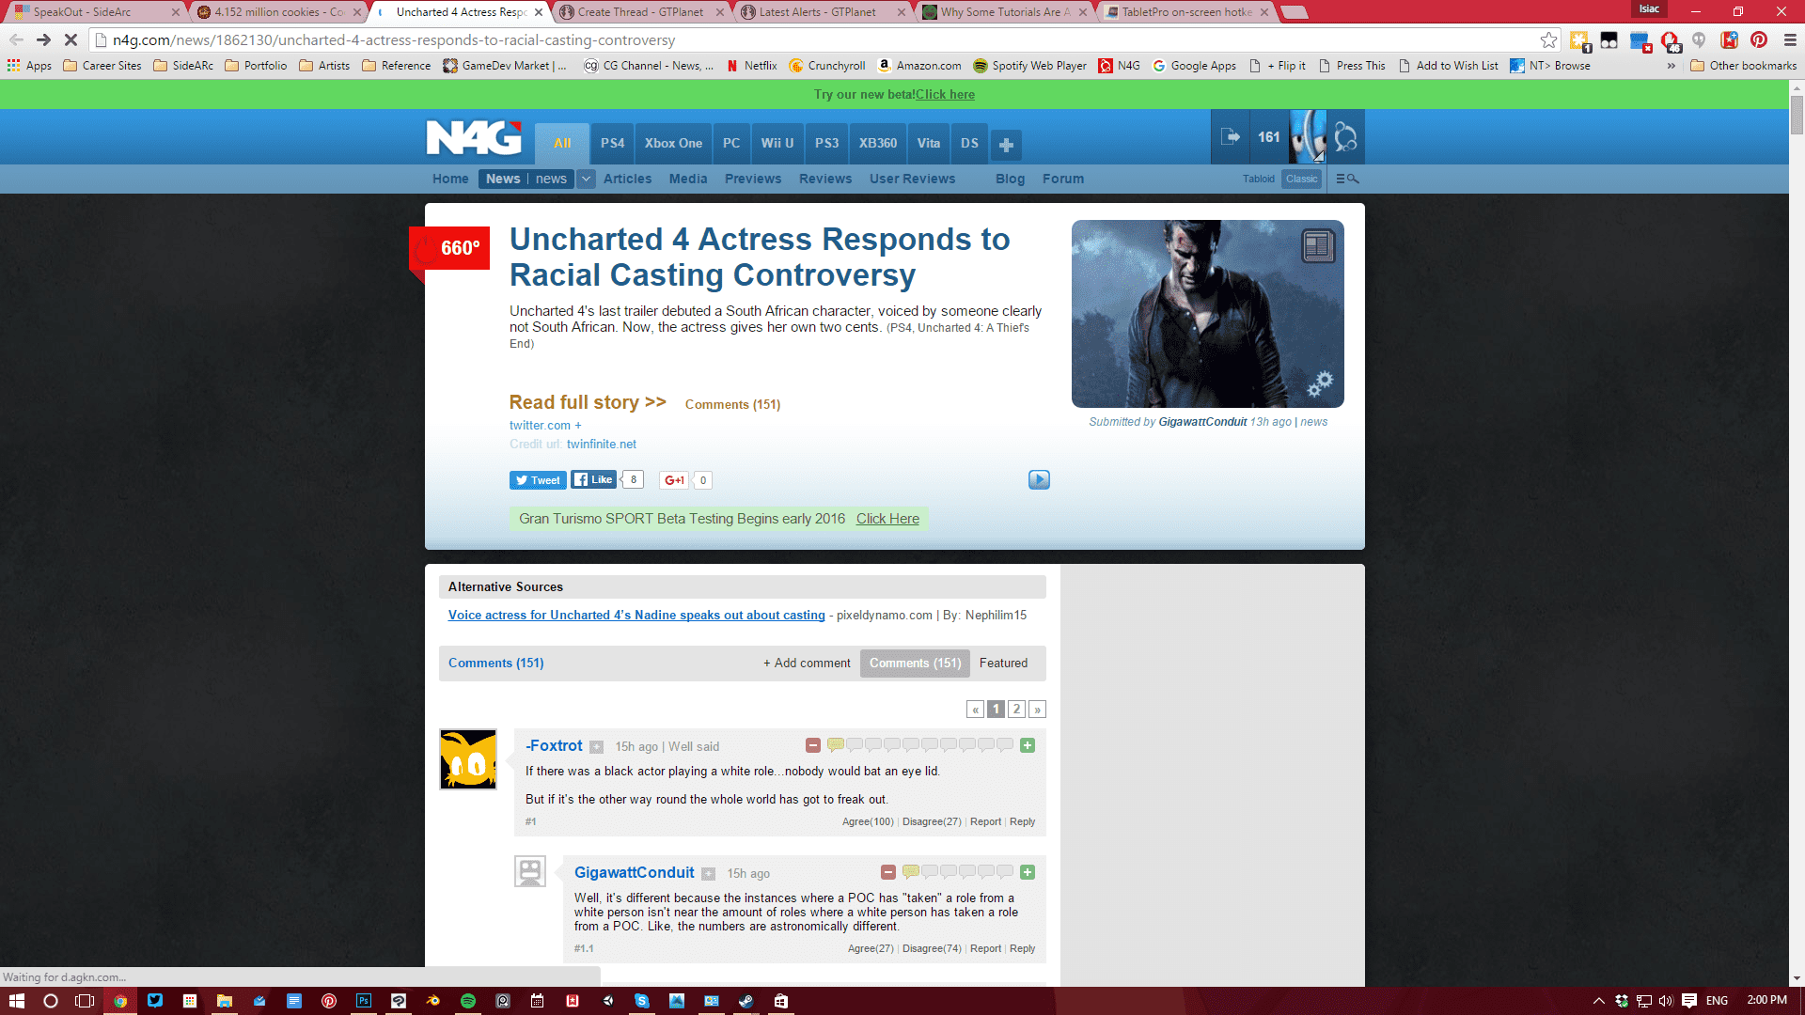
Task: Click the Uncharted 4 story image
Action: (x=1207, y=314)
